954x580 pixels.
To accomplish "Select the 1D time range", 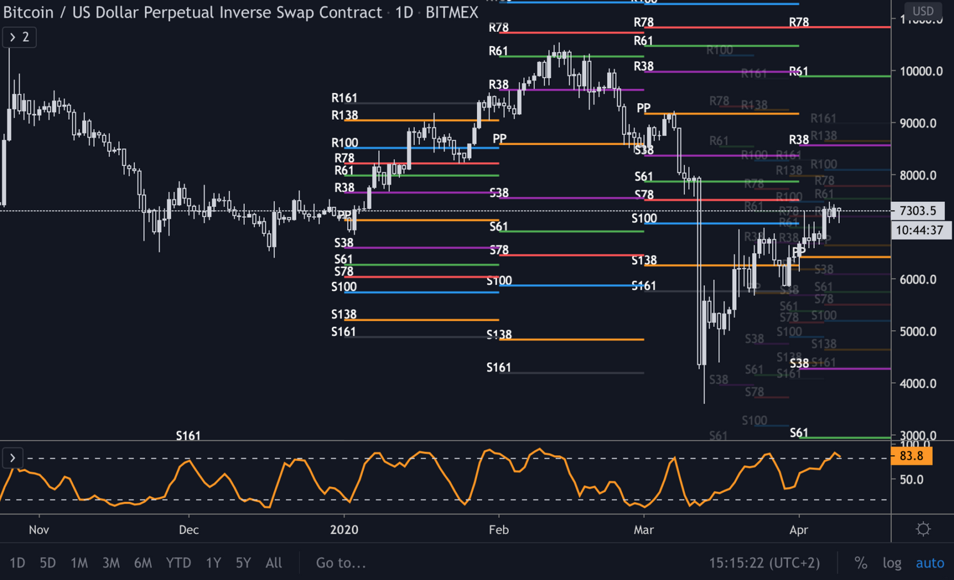I will [17, 563].
